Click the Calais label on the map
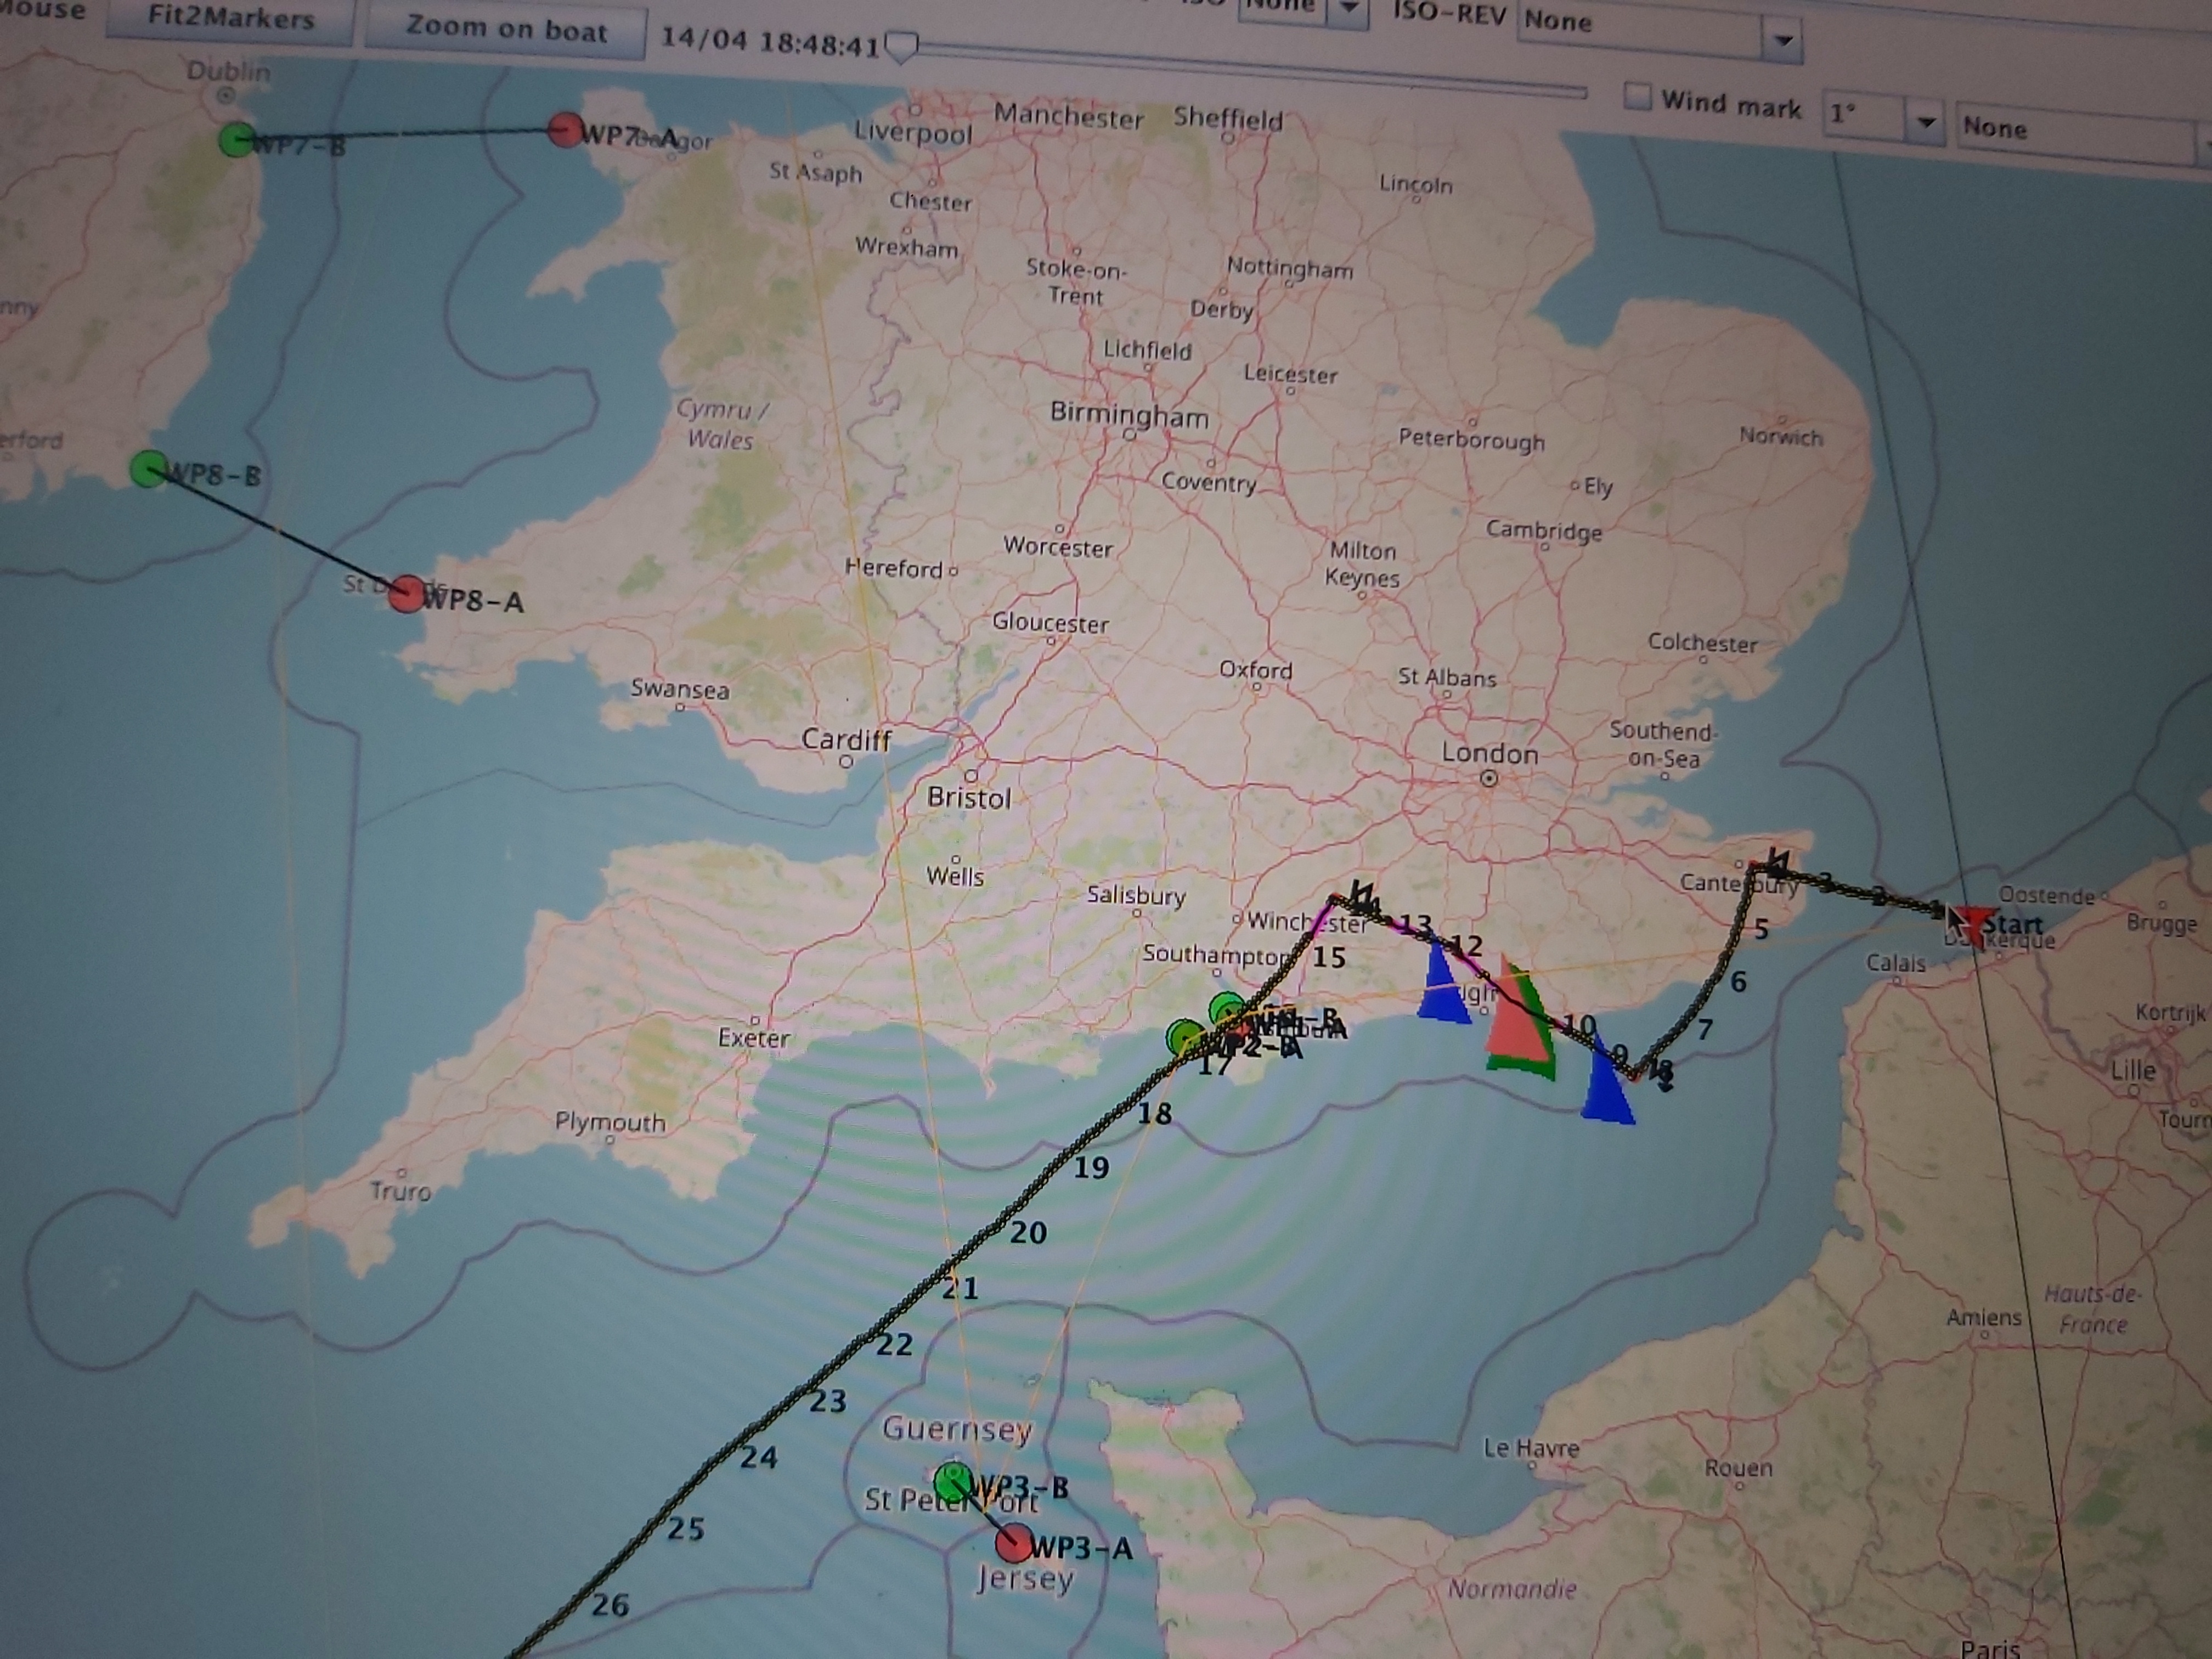 point(1896,963)
